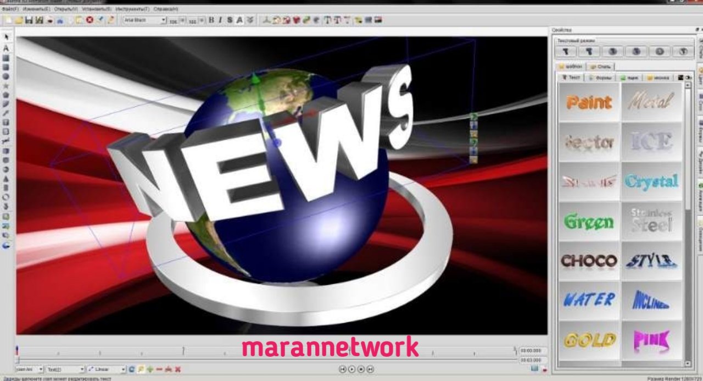Click the New document icon in toolbar
The image size is (703, 381).
[x=8, y=20]
